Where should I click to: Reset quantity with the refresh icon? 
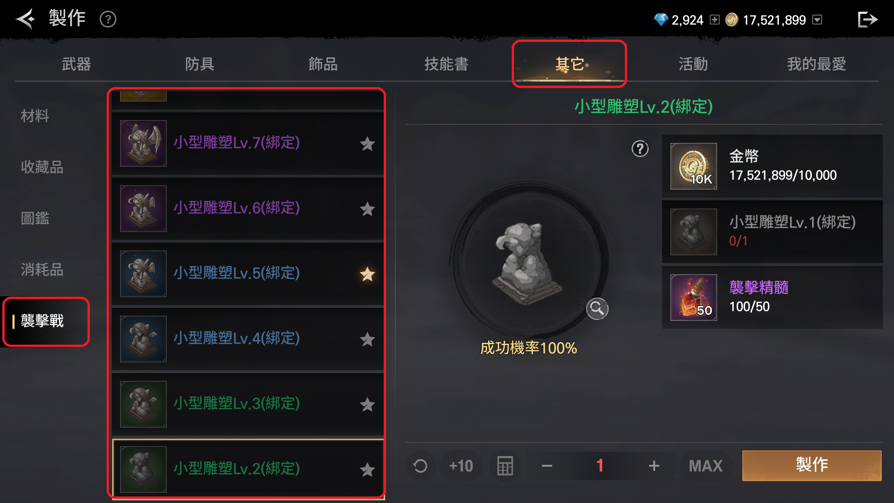[x=420, y=466]
